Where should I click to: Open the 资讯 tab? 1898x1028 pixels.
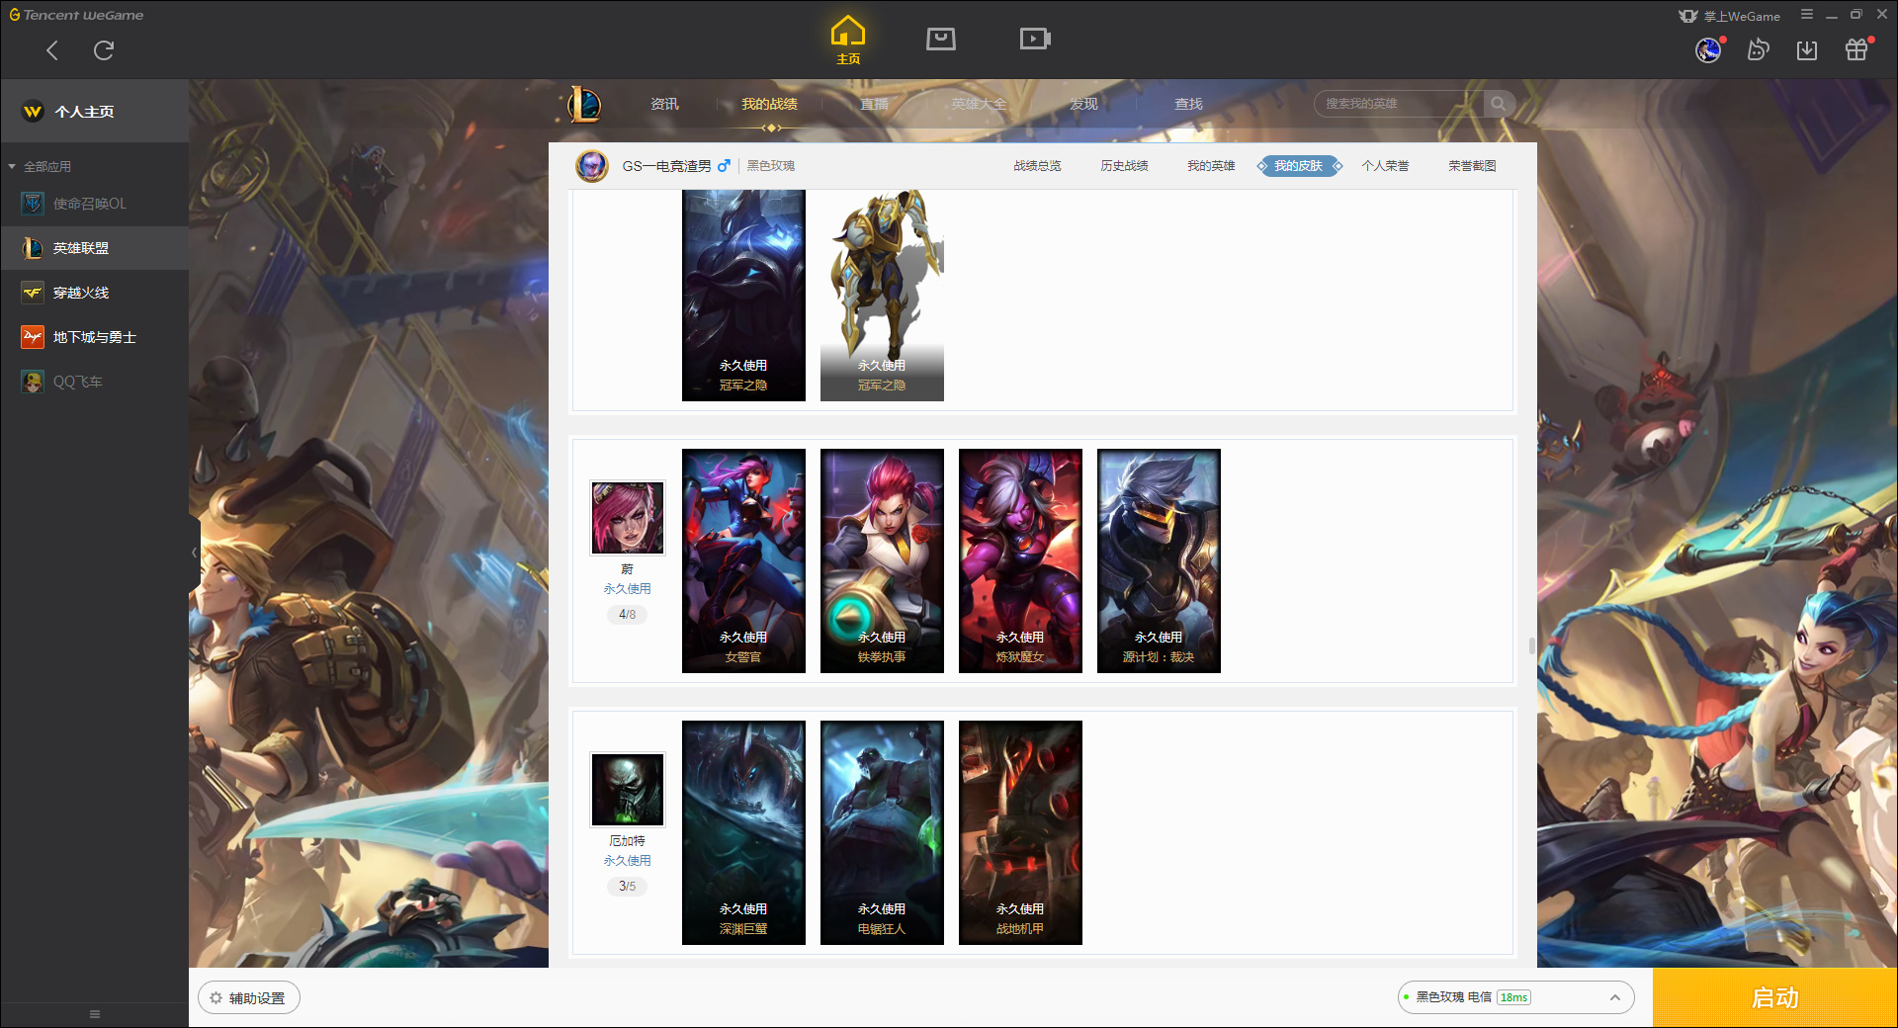pyautogui.click(x=664, y=104)
